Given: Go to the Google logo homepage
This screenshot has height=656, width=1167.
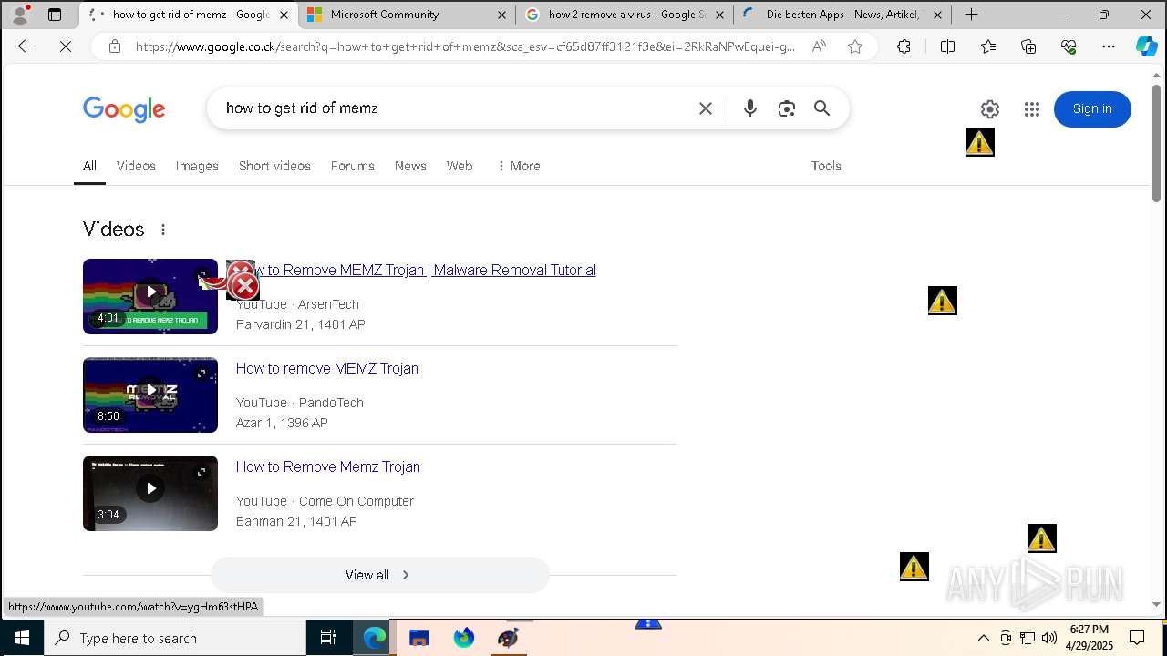Looking at the screenshot, I should coord(124,109).
